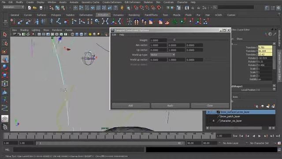Image resolution: width=282 pixels, height=159 pixels.
Task: Open the Shading menu in viewport panel
Action: coord(24,30)
